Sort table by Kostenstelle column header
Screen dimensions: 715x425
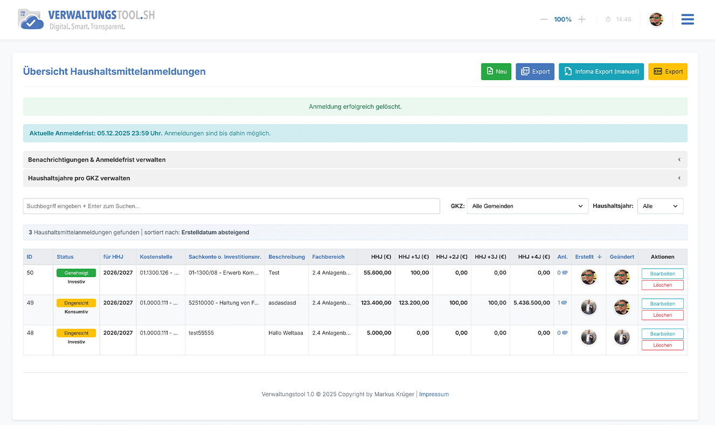coord(156,257)
